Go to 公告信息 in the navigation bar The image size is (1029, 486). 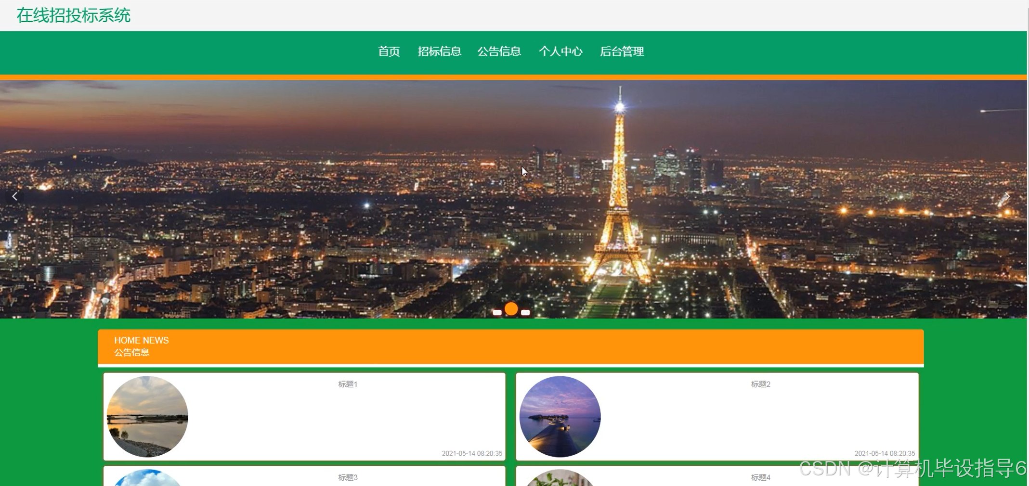click(x=499, y=51)
